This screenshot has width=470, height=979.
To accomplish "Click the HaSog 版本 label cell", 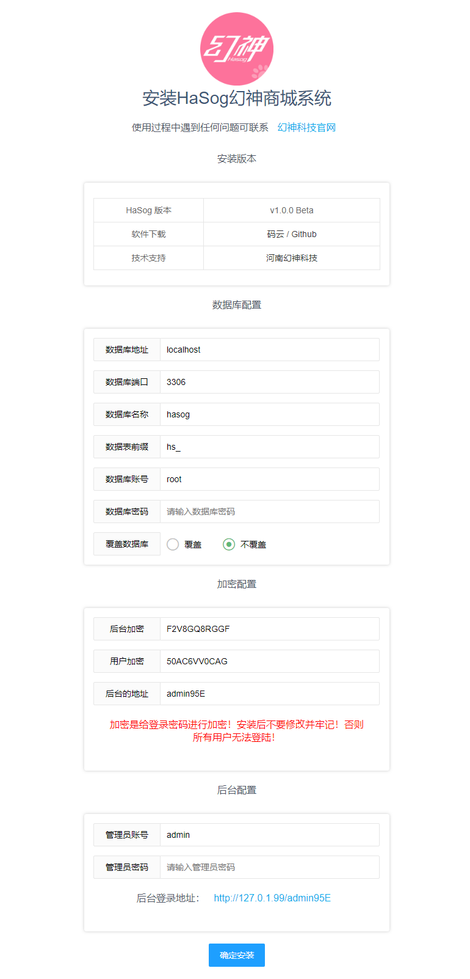I will (149, 210).
